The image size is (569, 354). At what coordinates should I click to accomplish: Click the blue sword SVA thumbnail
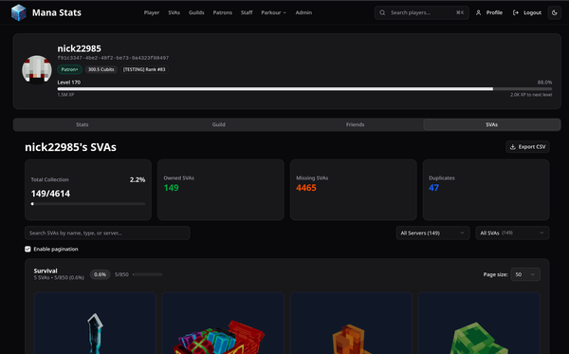click(95, 323)
